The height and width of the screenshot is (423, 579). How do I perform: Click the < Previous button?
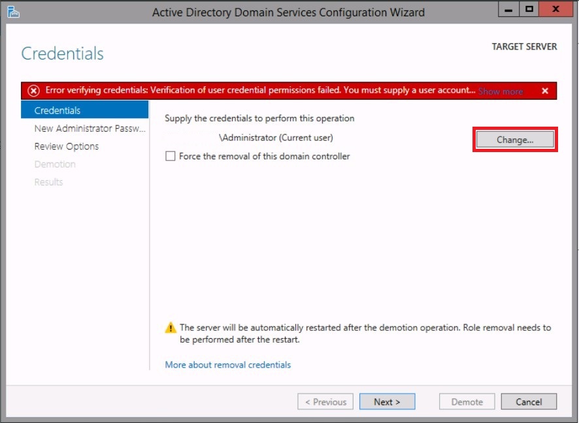(x=325, y=402)
